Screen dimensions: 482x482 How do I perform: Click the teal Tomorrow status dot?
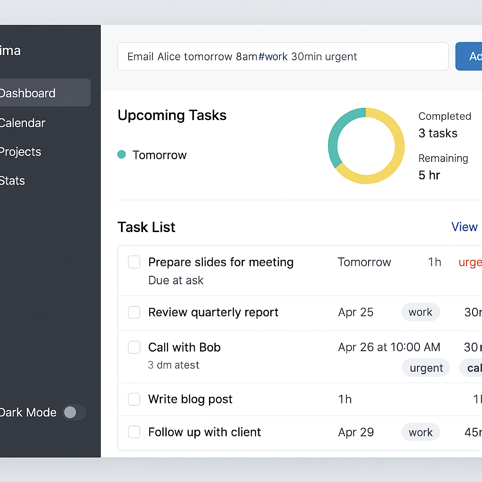pos(121,154)
